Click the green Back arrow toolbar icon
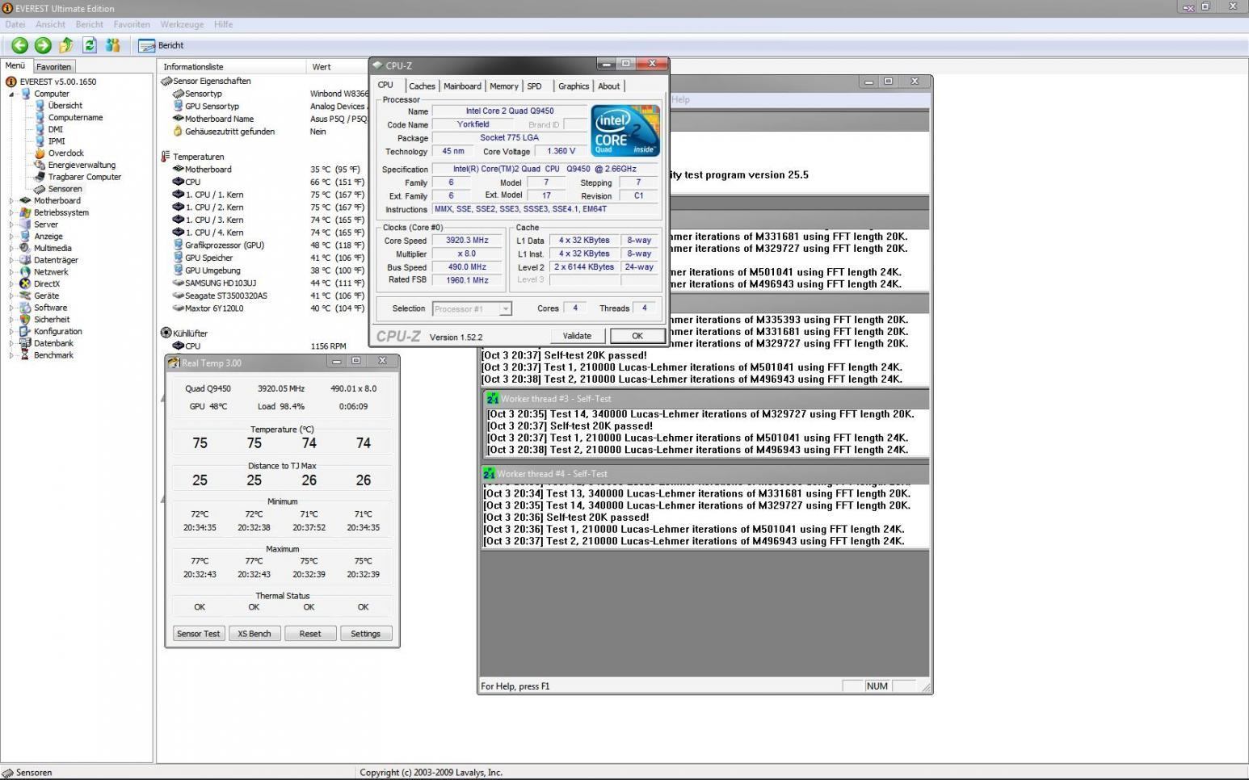This screenshot has height=780, width=1249. pos(19,45)
